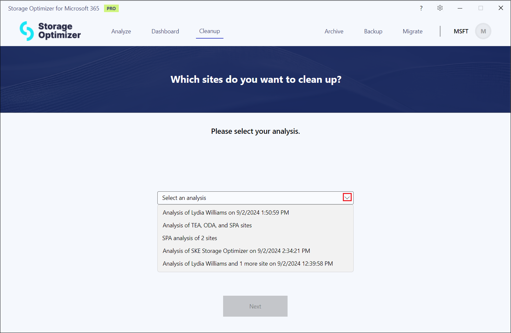Go to the Archive section
This screenshot has height=333, width=511.
click(334, 31)
